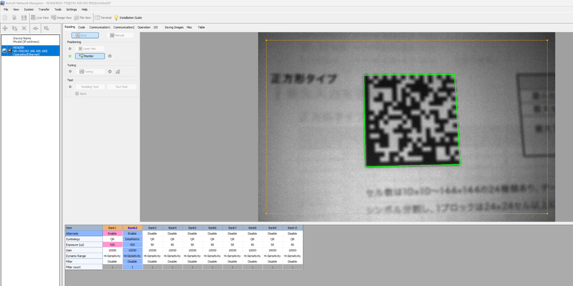
Task: Switch to the Saving Images tab
Action: (x=174, y=27)
